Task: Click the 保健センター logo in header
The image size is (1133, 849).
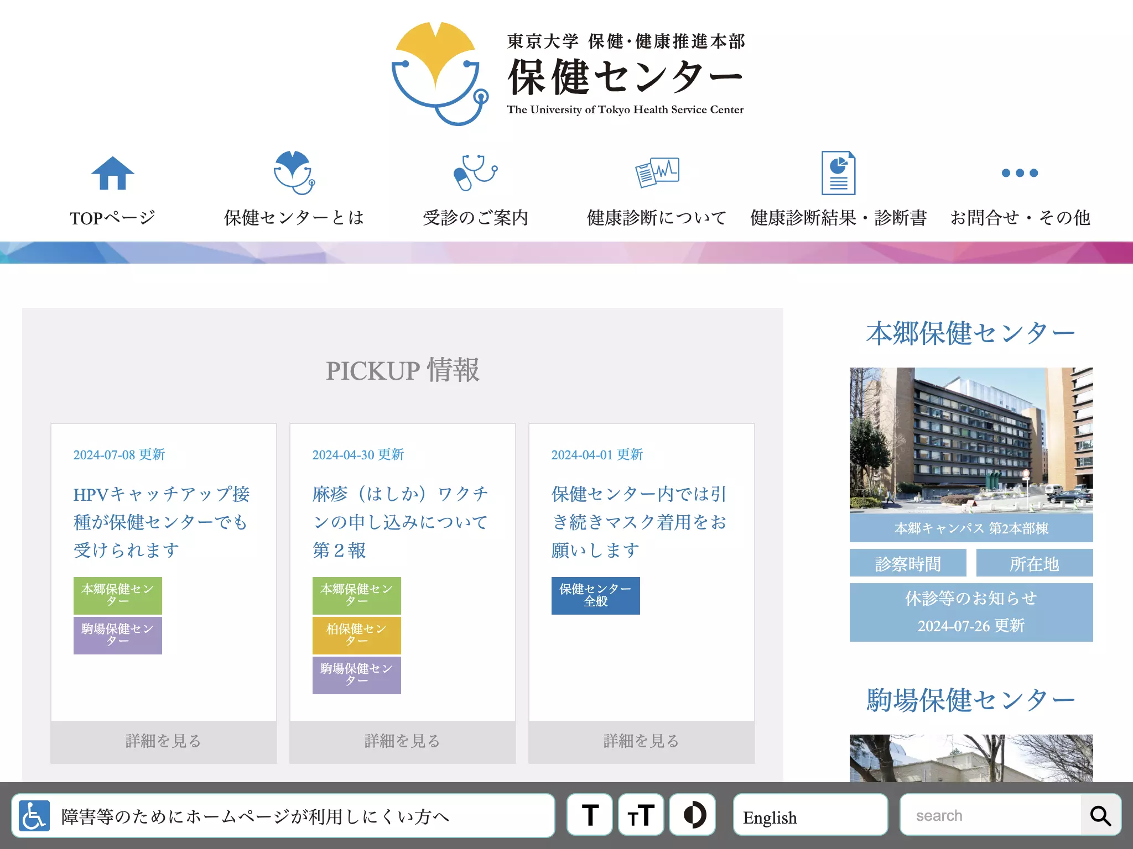Action: 568,74
